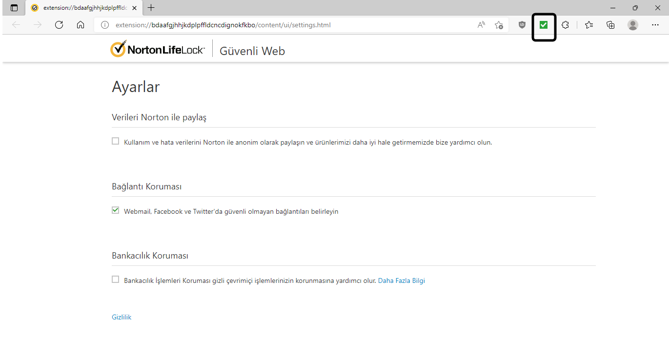Open a new browser tab
Image resolution: width=669 pixels, height=354 pixels.
151,8
